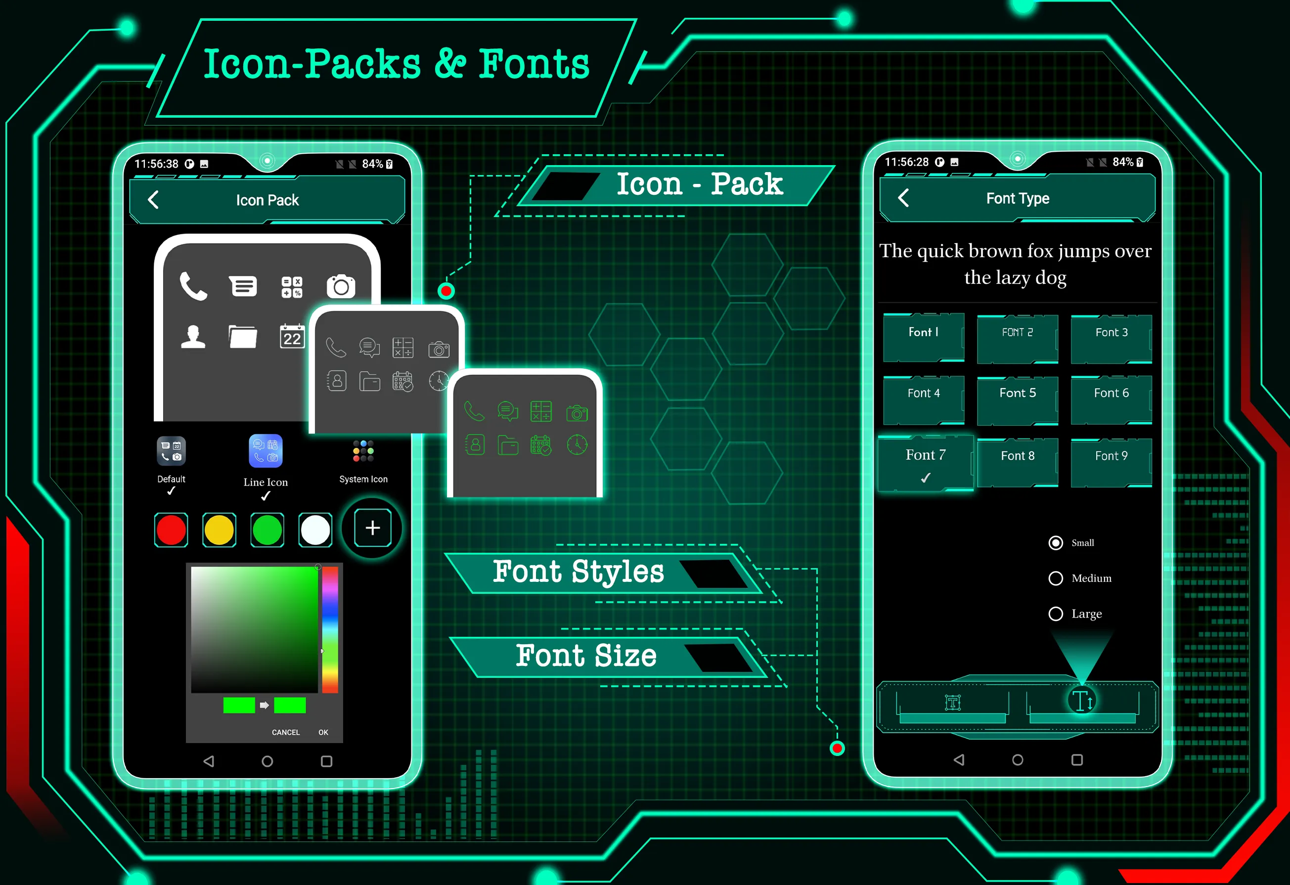1290x885 pixels.
Task: Select the camera icon in icon pack
Action: pyautogui.click(x=342, y=285)
